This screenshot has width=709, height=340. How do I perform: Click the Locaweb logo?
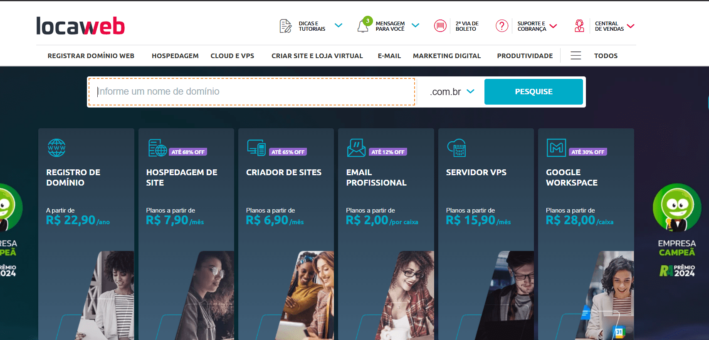(x=80, y=26)
